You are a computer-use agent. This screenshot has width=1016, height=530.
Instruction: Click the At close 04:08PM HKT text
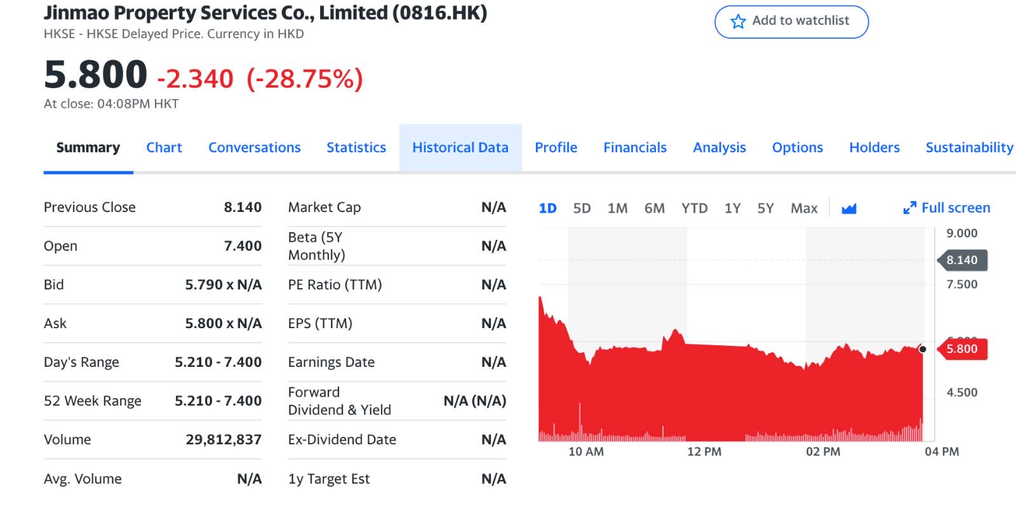tap(111, 103)
